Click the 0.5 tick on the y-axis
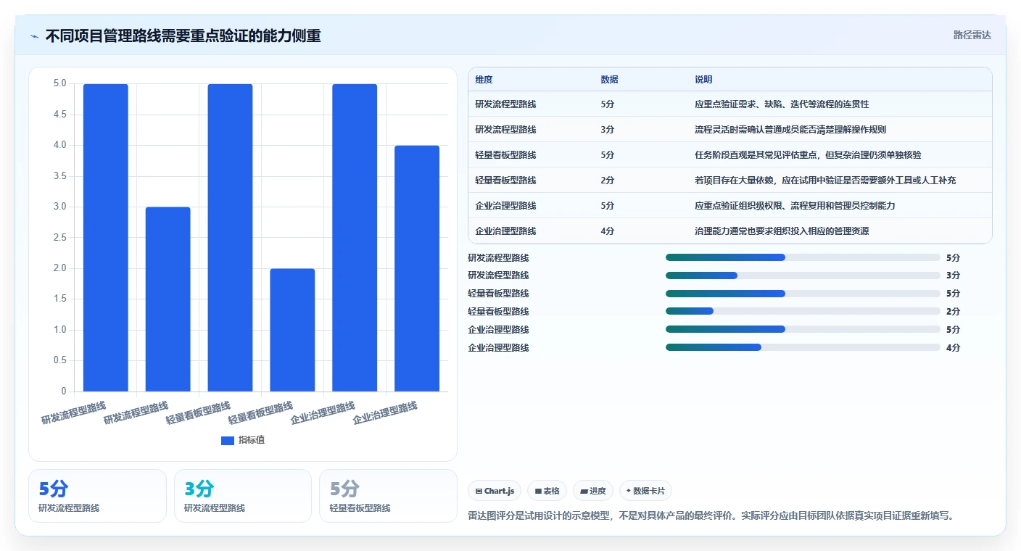This screenshot has height=551, width=1021. point(59,361)
